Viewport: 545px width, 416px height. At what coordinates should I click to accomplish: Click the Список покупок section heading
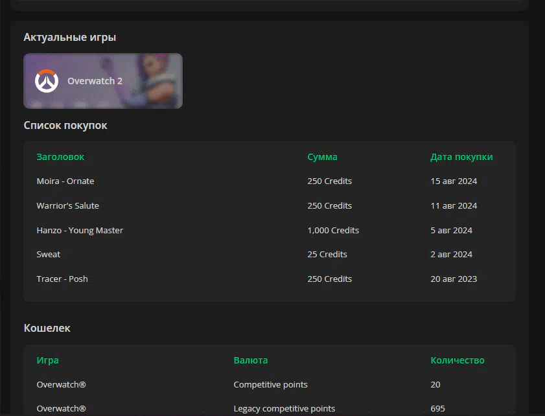[x=65, y=126]
